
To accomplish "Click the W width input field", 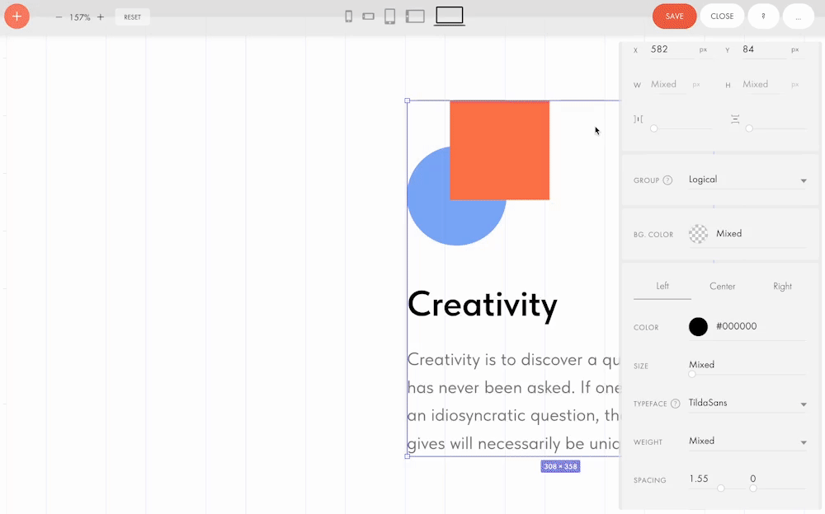I will tap(668, 84).
